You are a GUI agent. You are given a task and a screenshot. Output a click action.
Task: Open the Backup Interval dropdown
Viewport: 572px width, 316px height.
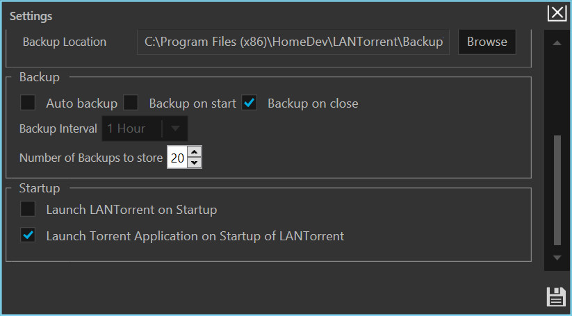click(x=132, y=128)
